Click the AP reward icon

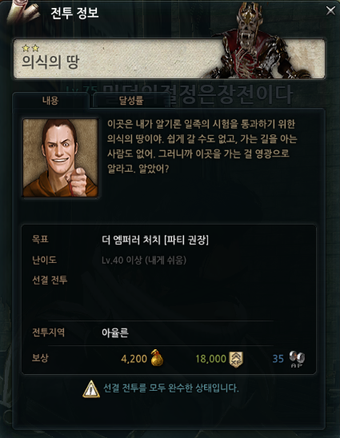click(x=297, y=359)
